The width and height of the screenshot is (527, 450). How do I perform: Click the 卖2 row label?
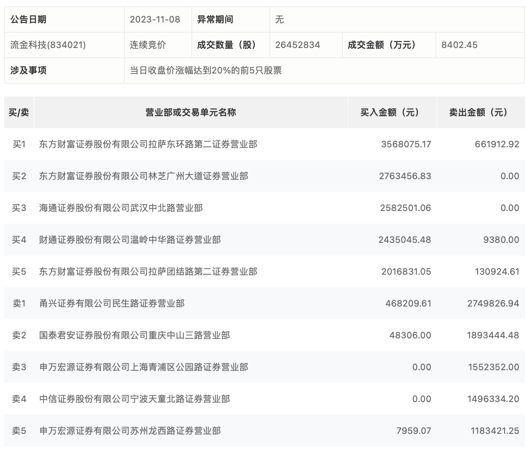pyautogui.click(x=19, y=335)
